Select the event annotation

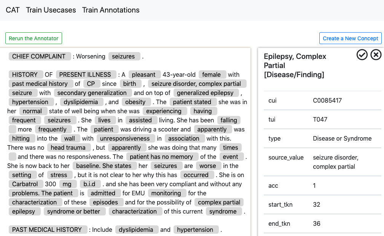coord(231,157)
